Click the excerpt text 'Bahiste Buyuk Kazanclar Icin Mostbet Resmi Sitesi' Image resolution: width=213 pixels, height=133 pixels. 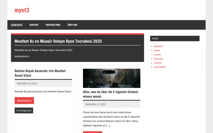click(x=43, y=92)
